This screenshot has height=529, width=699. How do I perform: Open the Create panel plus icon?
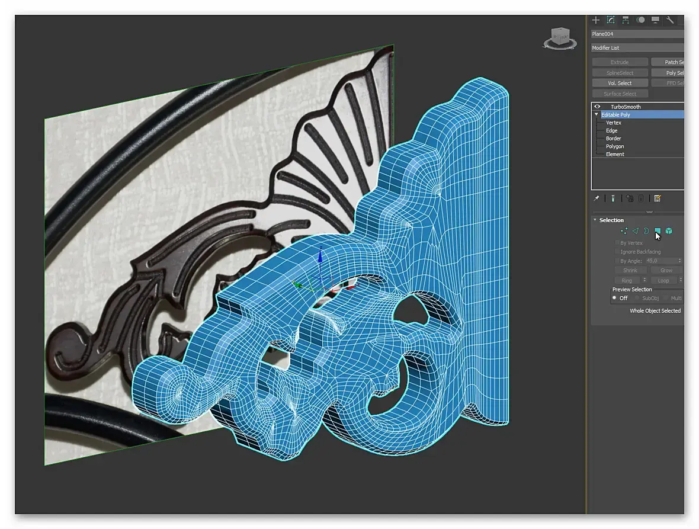coord(596,20)
